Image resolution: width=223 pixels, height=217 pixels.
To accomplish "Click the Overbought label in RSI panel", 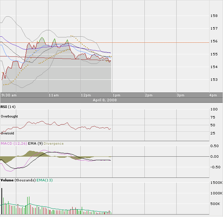I will coord(9,116).
